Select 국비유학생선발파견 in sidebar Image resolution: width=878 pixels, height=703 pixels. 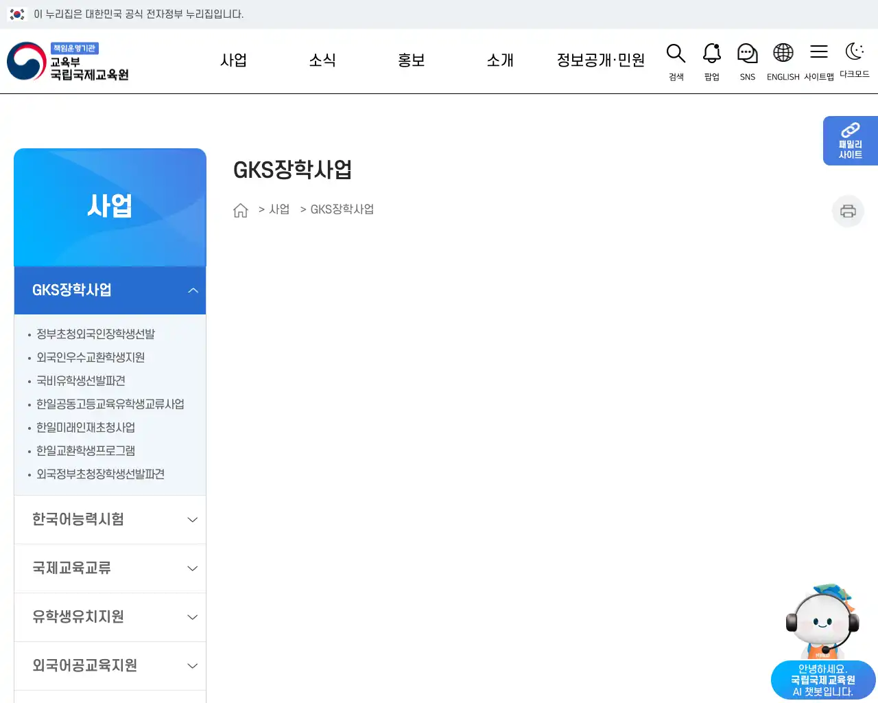pyautogui.click(x=81, y=381)
